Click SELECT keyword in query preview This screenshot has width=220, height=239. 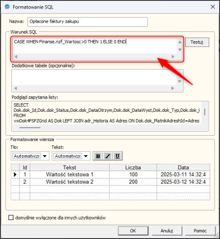[21, 105]
